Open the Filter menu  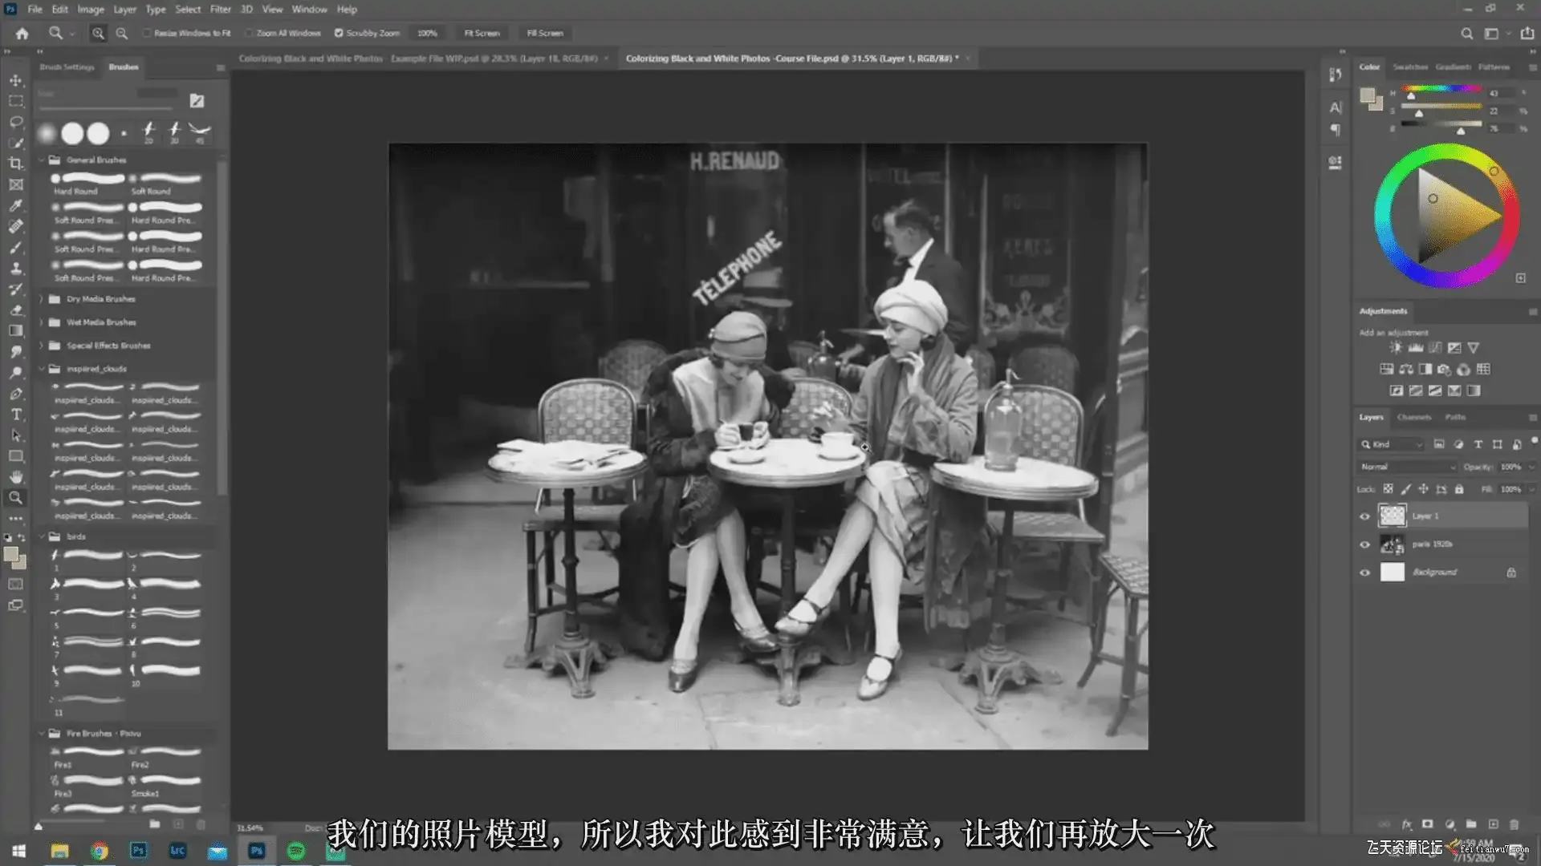pyautogui.click(x=220, y=10)
